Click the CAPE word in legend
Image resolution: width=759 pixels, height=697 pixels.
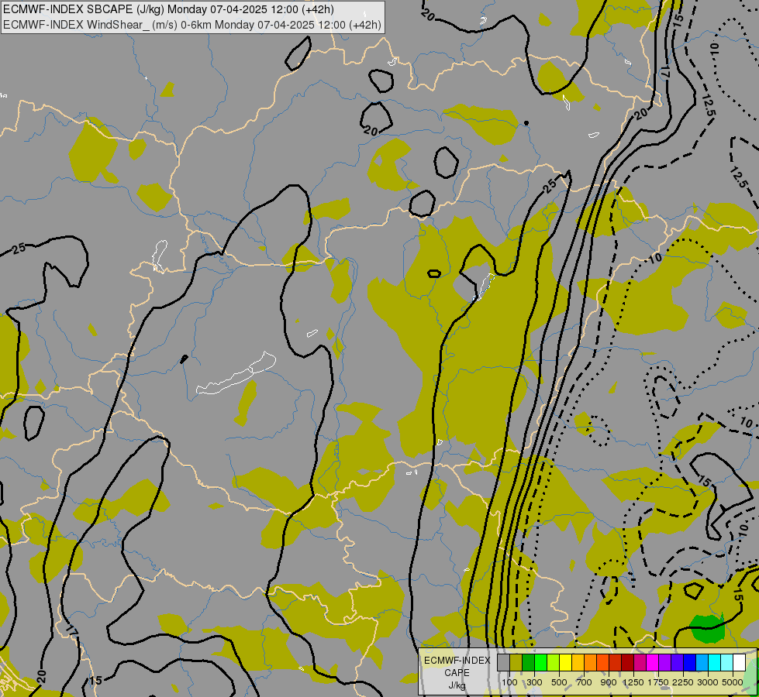(x=457, y=673)
